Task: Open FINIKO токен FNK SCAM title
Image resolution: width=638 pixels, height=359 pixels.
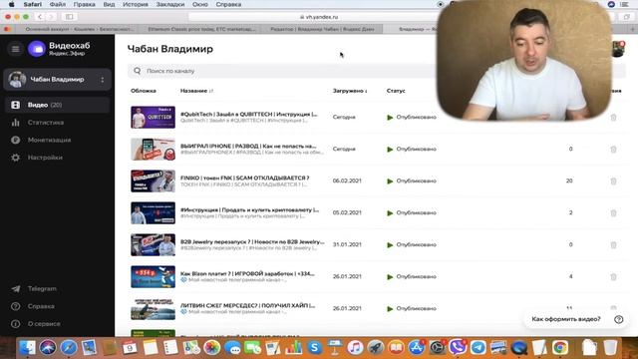Action: click(244, 178)
